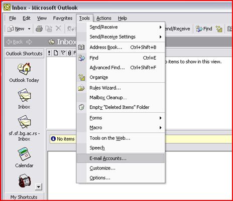Open the sf.sf.bg.ac.rs Inbox shortcut
Screen dimensions: 233x201
pos(24,122)
